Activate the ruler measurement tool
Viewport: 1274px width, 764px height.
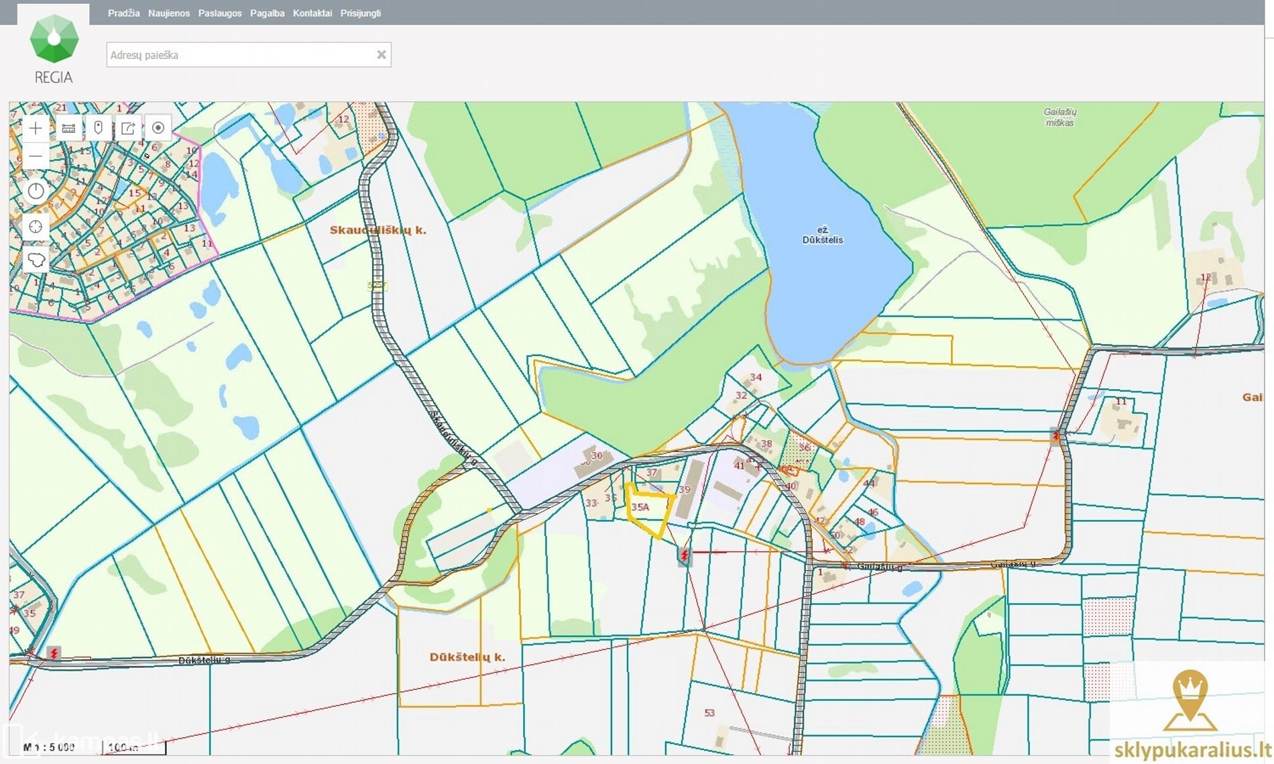68,128
